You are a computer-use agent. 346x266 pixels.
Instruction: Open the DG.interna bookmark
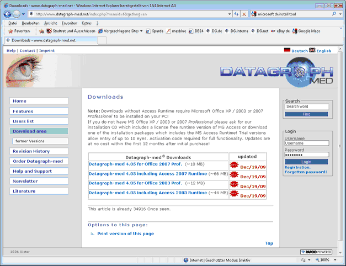[x=237, y=31]
